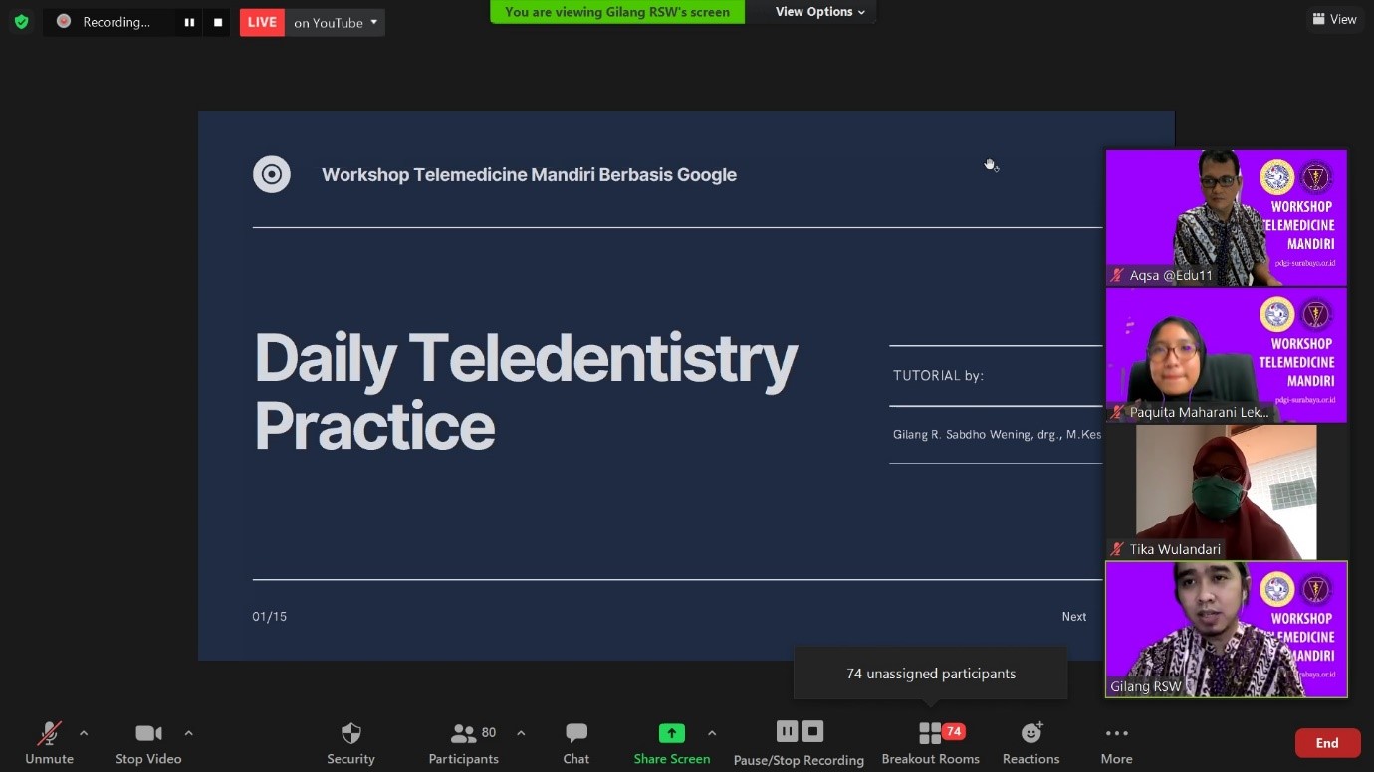Expand the arrow next to Participants
This screenshot has height=772, width=1374.
coord(521,733)
